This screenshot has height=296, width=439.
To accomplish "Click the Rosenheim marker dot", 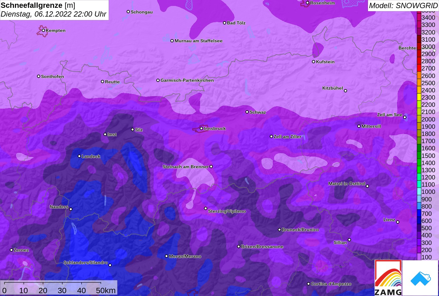I will click(308, 3).
